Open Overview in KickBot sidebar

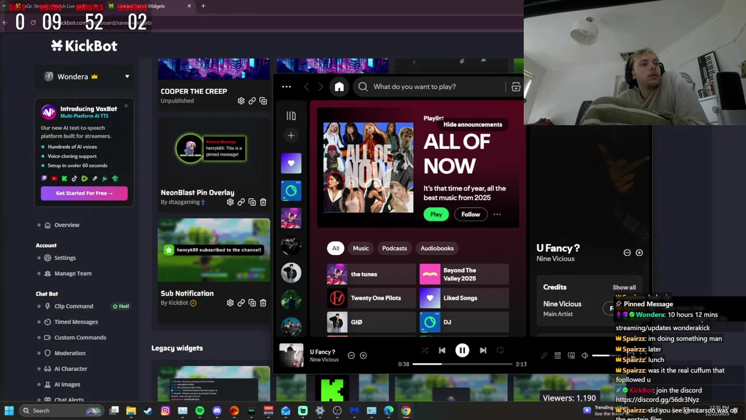point(66,225)
